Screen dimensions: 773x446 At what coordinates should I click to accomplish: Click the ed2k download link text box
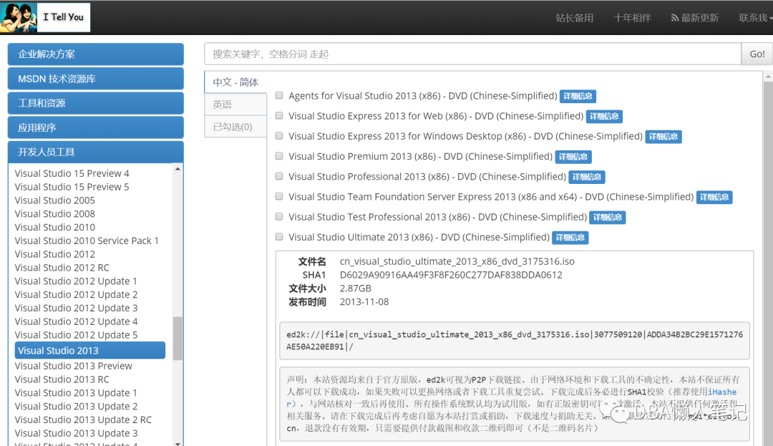click(515, 341)
